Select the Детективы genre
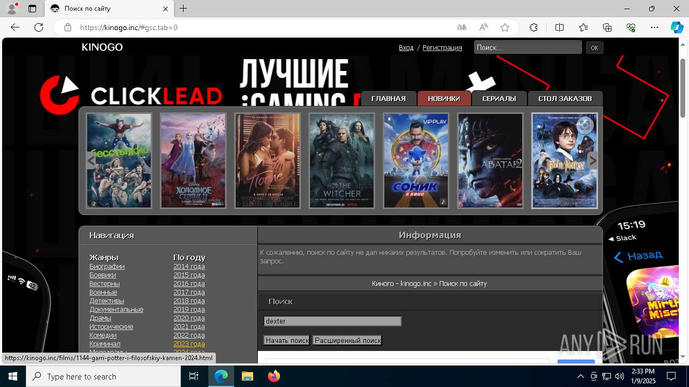This screenshot has height=387, width=689. coord(107,301)
